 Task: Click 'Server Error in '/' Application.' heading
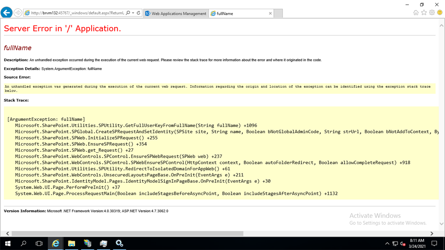pos(63,28)
